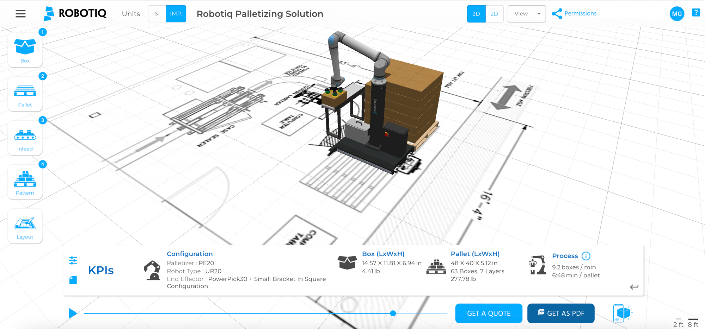
Task: Open the Pallet configuration step
Action: coord(25,94)
